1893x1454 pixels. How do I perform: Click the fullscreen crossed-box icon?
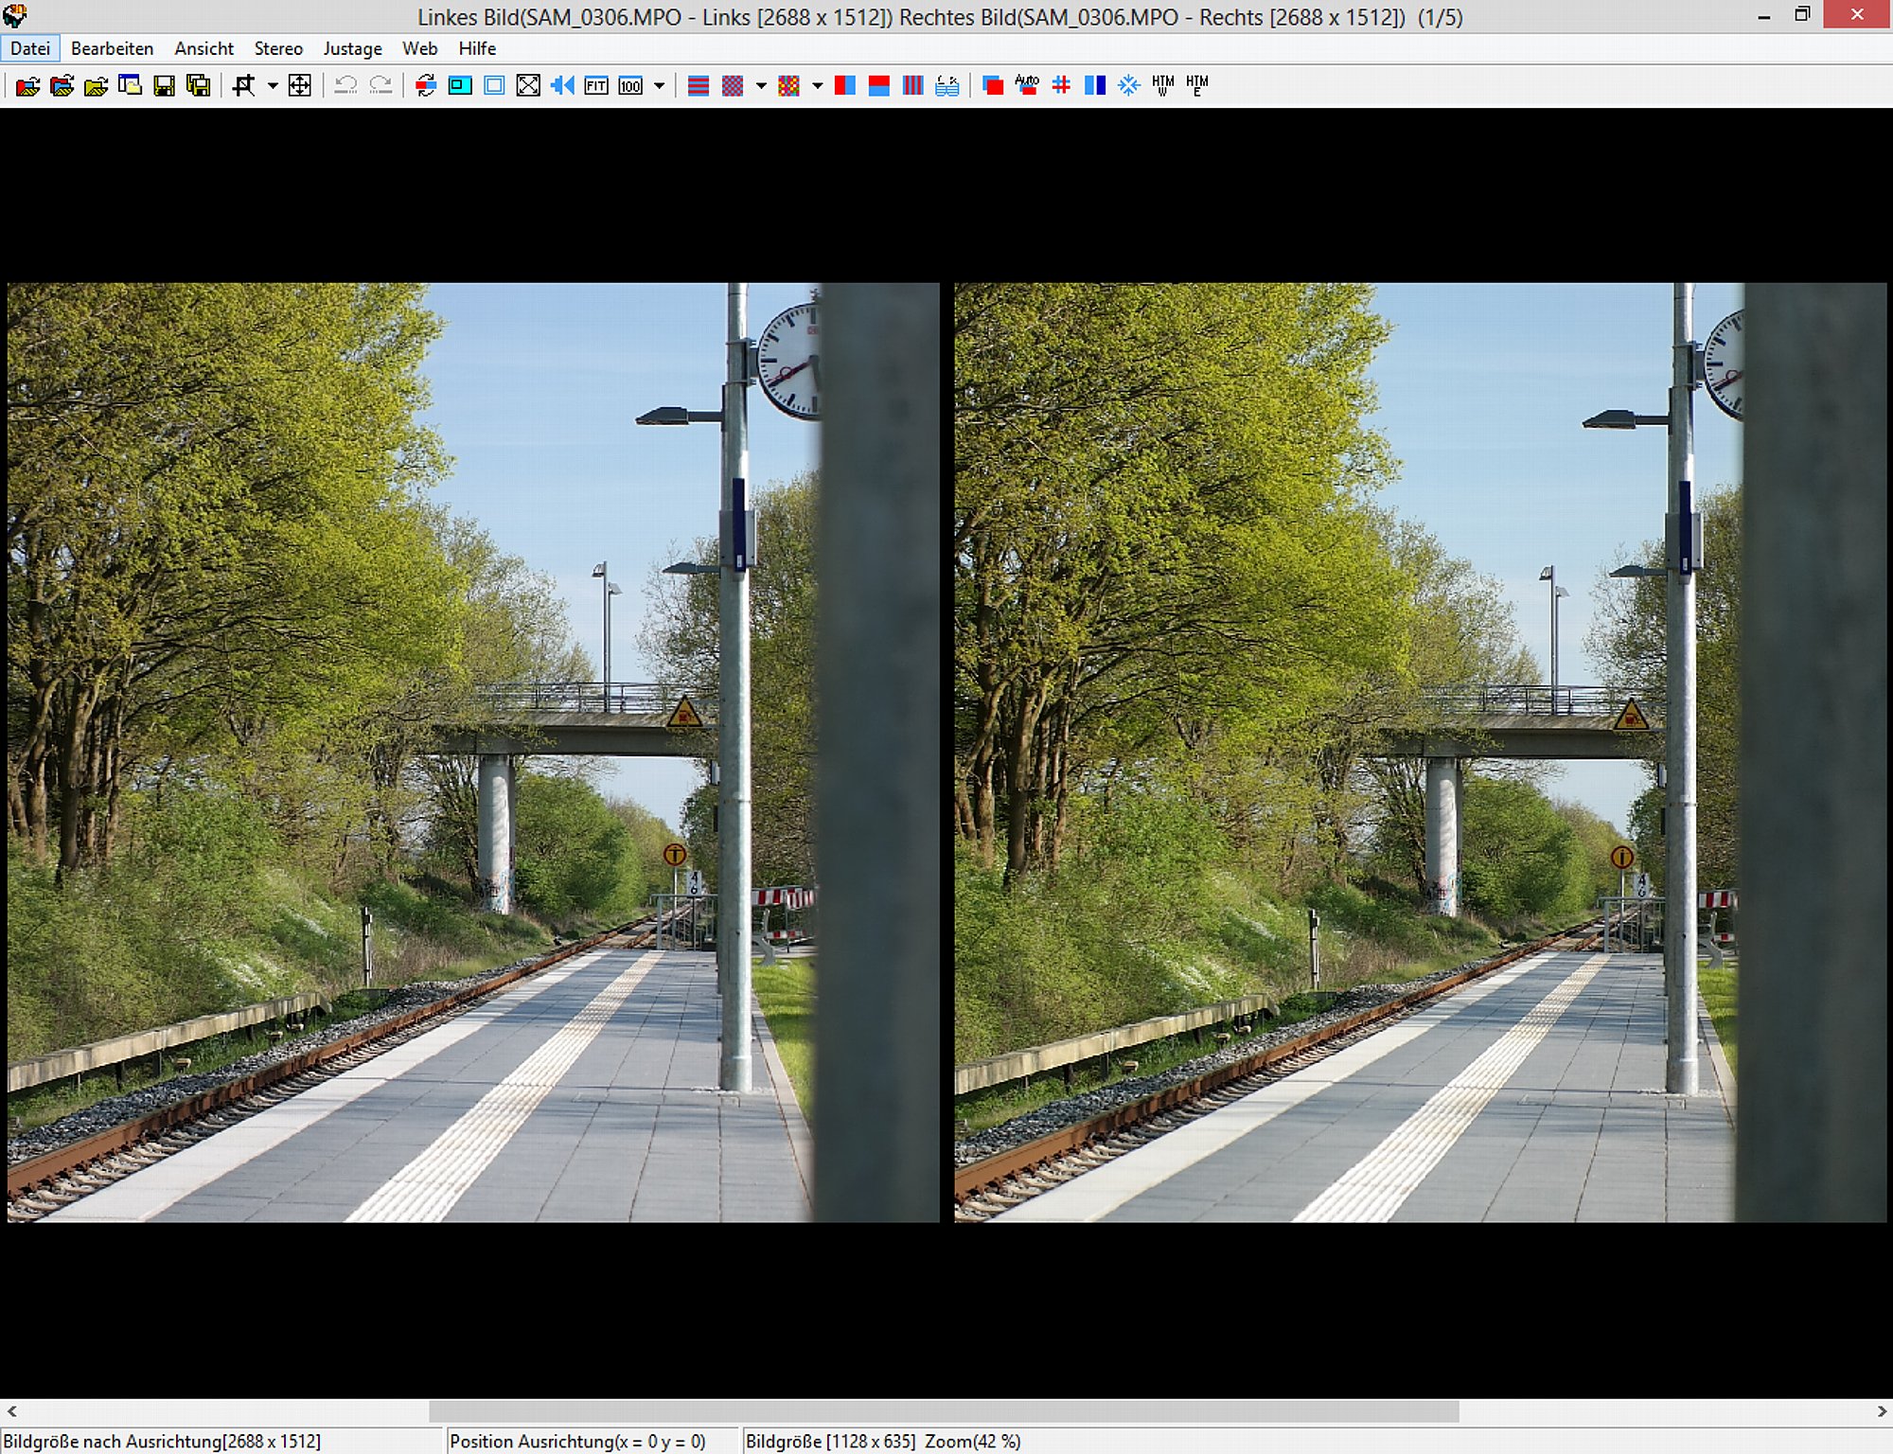pos(528,86)
